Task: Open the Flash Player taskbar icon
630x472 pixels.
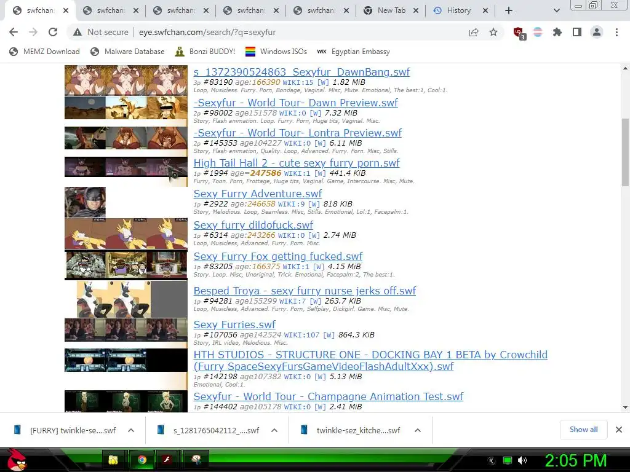Action: click(x=167, y=460)
